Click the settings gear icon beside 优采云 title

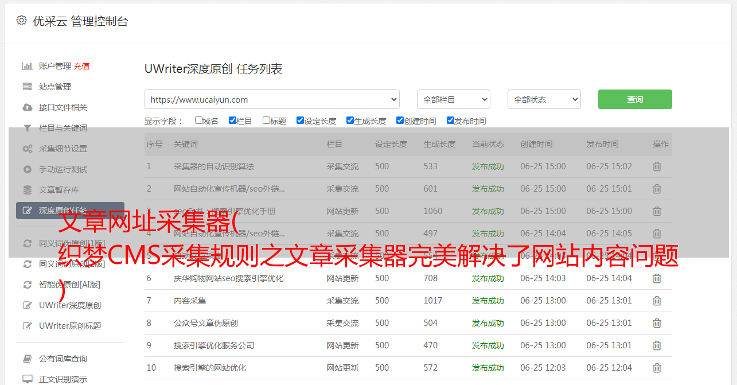[21, 21]
